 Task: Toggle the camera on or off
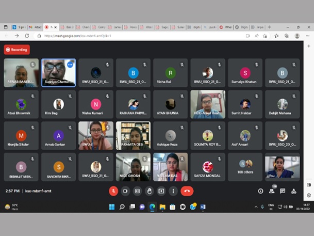click(x=125, y=191)
